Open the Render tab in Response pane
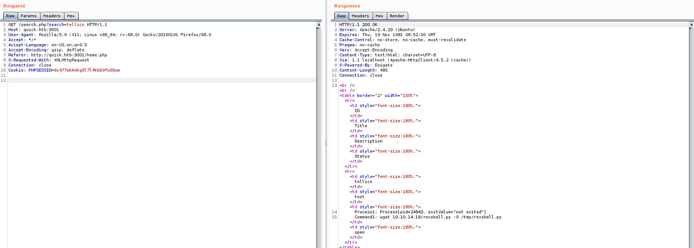Screen dimensions: 694x248 coord(398,16)
